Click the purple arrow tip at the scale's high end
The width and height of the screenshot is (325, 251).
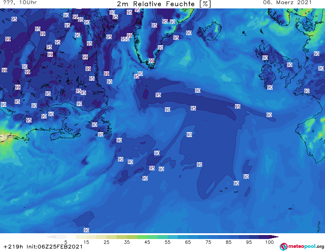274,237
